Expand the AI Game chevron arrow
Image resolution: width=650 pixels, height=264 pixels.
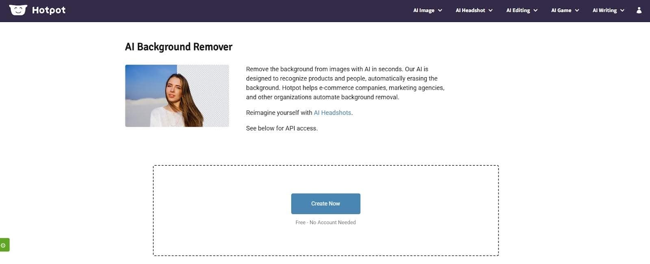click(577, 11)
